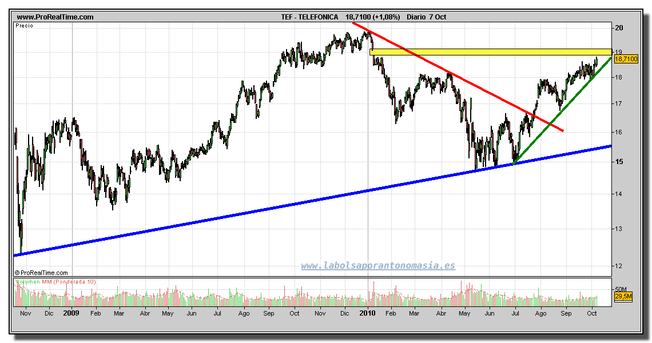Viewport: 652px width, 343px height.
Task: Click the 16 price axis label
Action: coord(619,132)
